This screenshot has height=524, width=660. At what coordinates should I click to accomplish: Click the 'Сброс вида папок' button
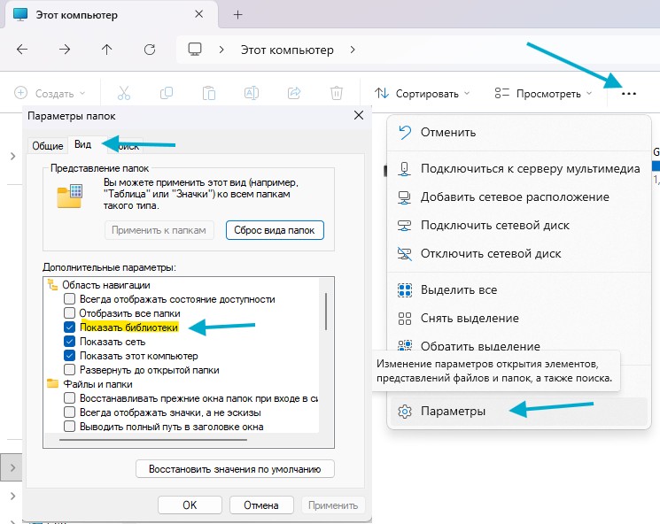point(275,230)
